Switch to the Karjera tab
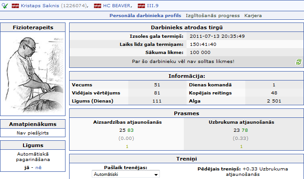This screenshot has height=179, width=304. point(253,16)
